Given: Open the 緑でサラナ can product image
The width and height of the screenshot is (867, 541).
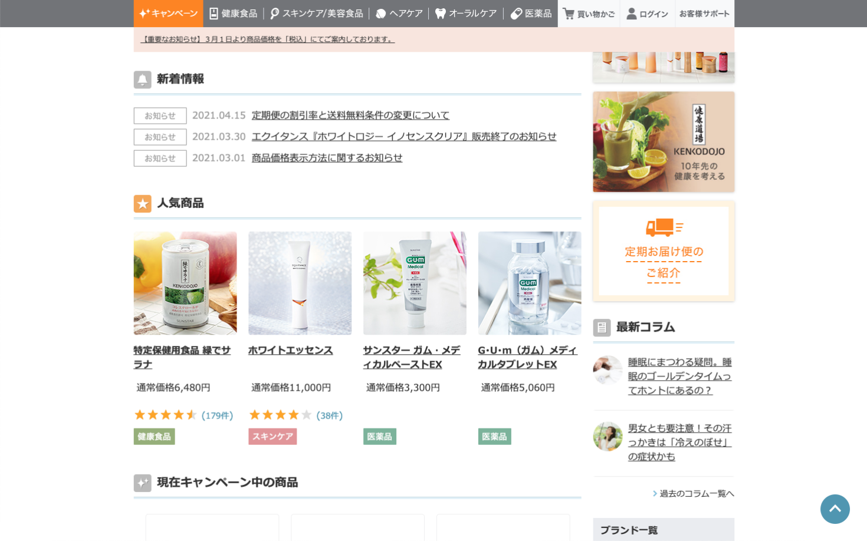Looking at the screenshot, I should [x=185, y=283].
